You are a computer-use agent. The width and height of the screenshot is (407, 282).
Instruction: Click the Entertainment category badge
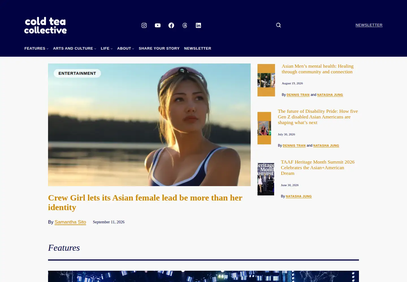pos(77,73)
